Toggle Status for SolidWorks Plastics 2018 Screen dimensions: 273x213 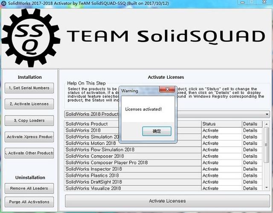pos(222,176)
